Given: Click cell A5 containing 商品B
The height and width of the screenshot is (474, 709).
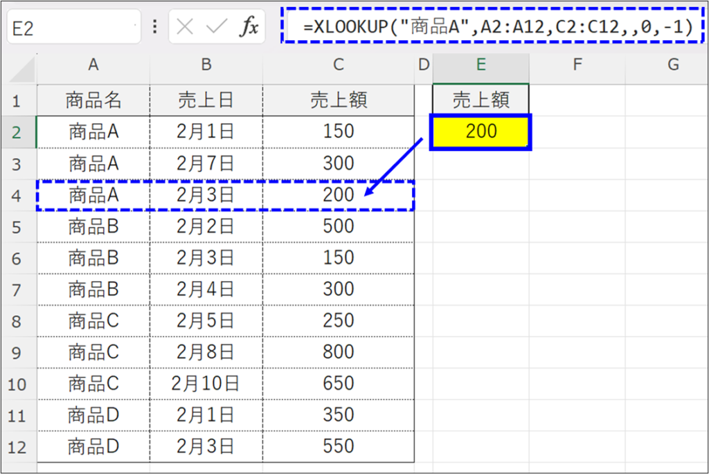Looking at the screenshot, I should pyautogui.click(x=93, y=226).
